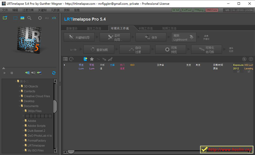
Task: Click the blue export arrow icon
Action: pos(85,59)
